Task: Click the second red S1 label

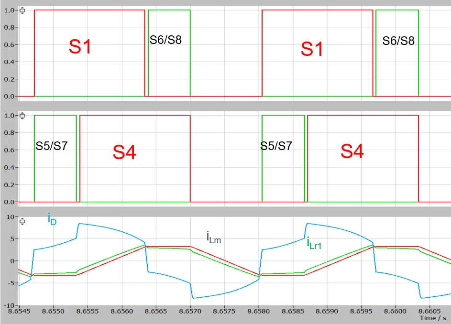Action: coord(312,49)
